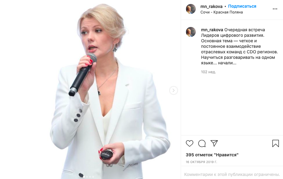Save the post with the bookmark icon

tap(275, 143)
